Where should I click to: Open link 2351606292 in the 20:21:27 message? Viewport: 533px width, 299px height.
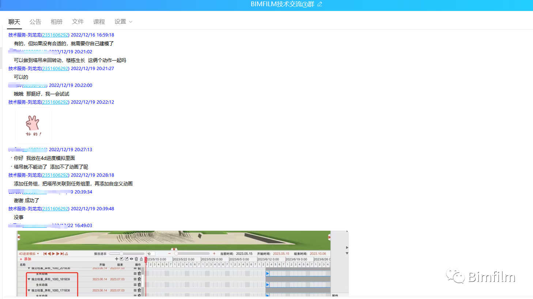coord(55,69)
